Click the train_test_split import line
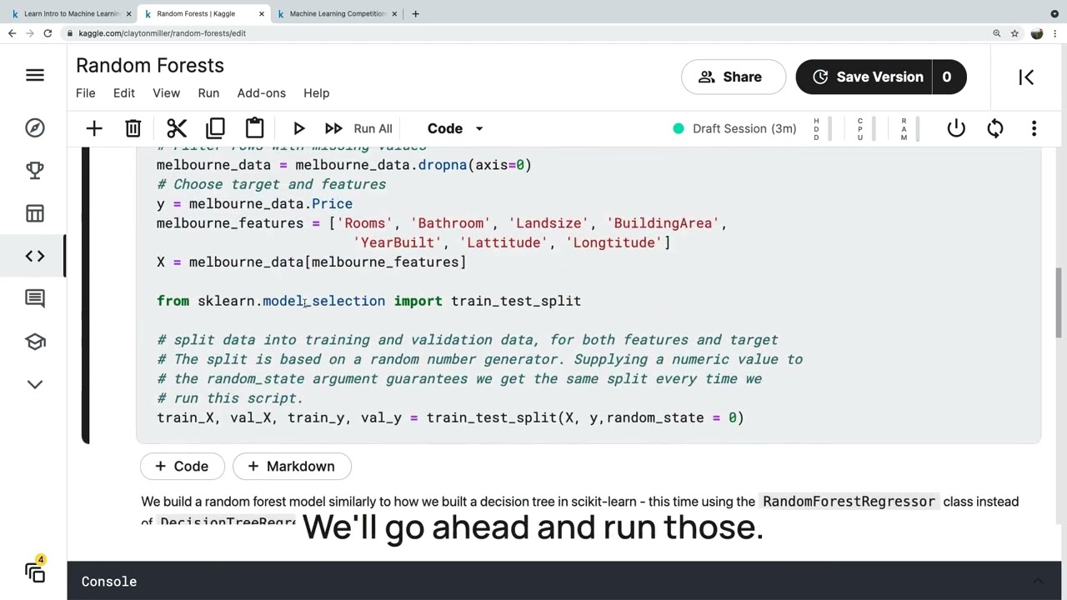Image resolution: width=1067 pixels, height=600 pixels. 368,301
